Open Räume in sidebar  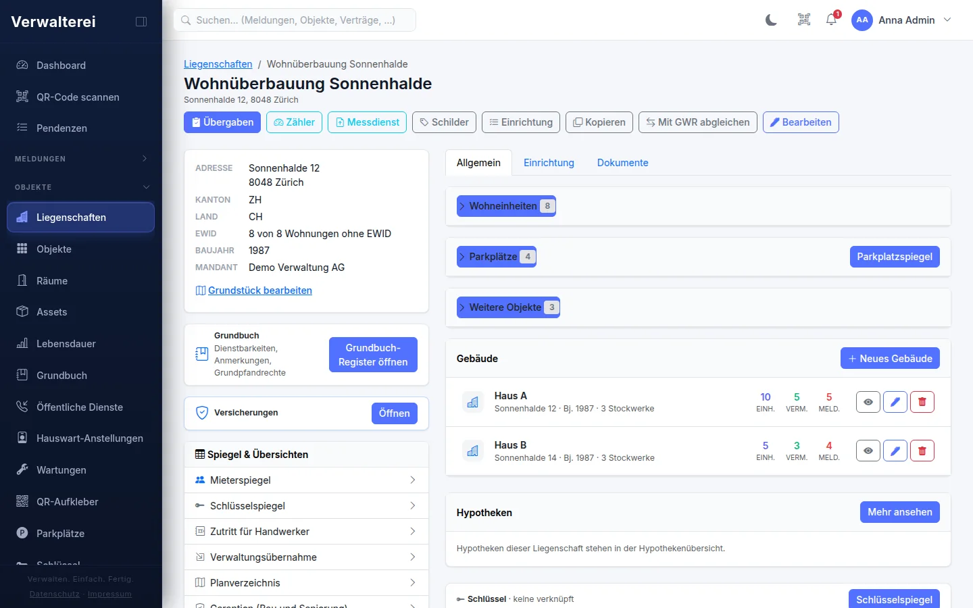tap(81, 281)
